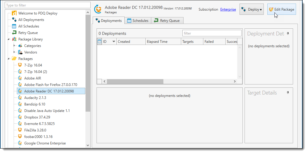Switch to the Retry Queue tab

(167, 20)
